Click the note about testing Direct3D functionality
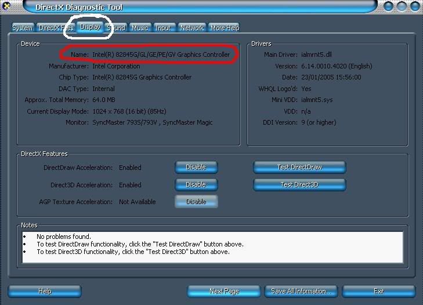Viewport: 423px width, 305px height. (133, 252)
